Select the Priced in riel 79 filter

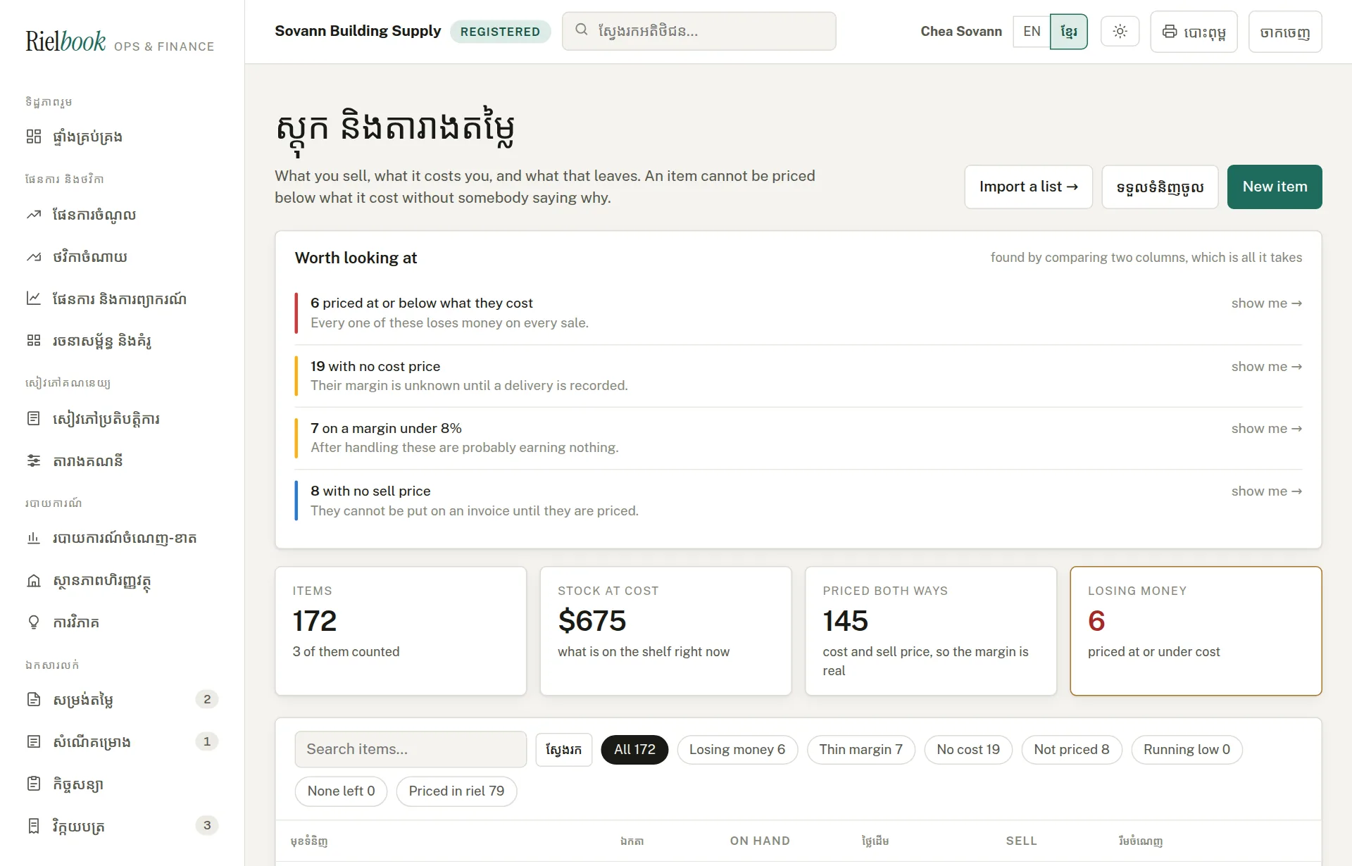(x=456, y=791)
